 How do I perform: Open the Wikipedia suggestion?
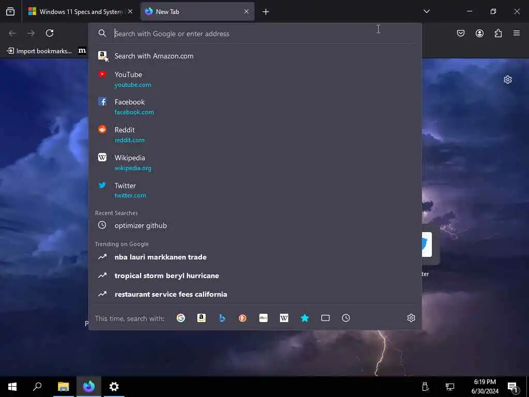click(255, 162)
